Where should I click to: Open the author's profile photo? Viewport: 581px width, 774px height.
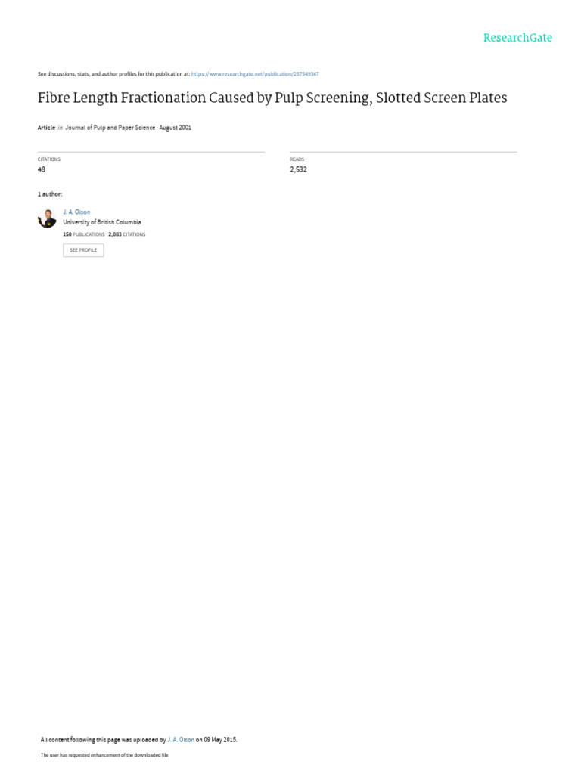(47, 218)
